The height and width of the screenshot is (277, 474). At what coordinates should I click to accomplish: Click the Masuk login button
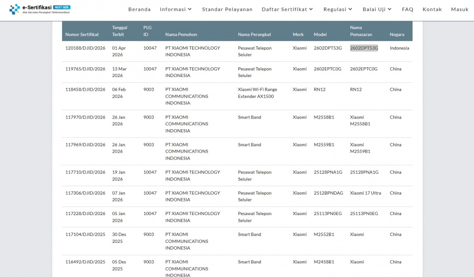point(459,9)
